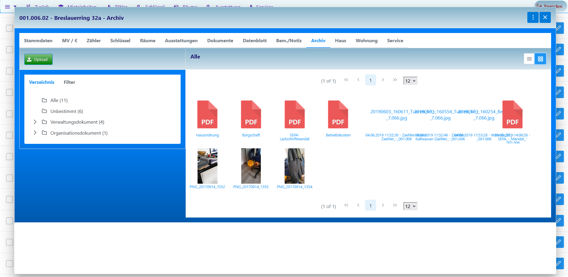Click the Betriebskosten caption link

(338, 135)
